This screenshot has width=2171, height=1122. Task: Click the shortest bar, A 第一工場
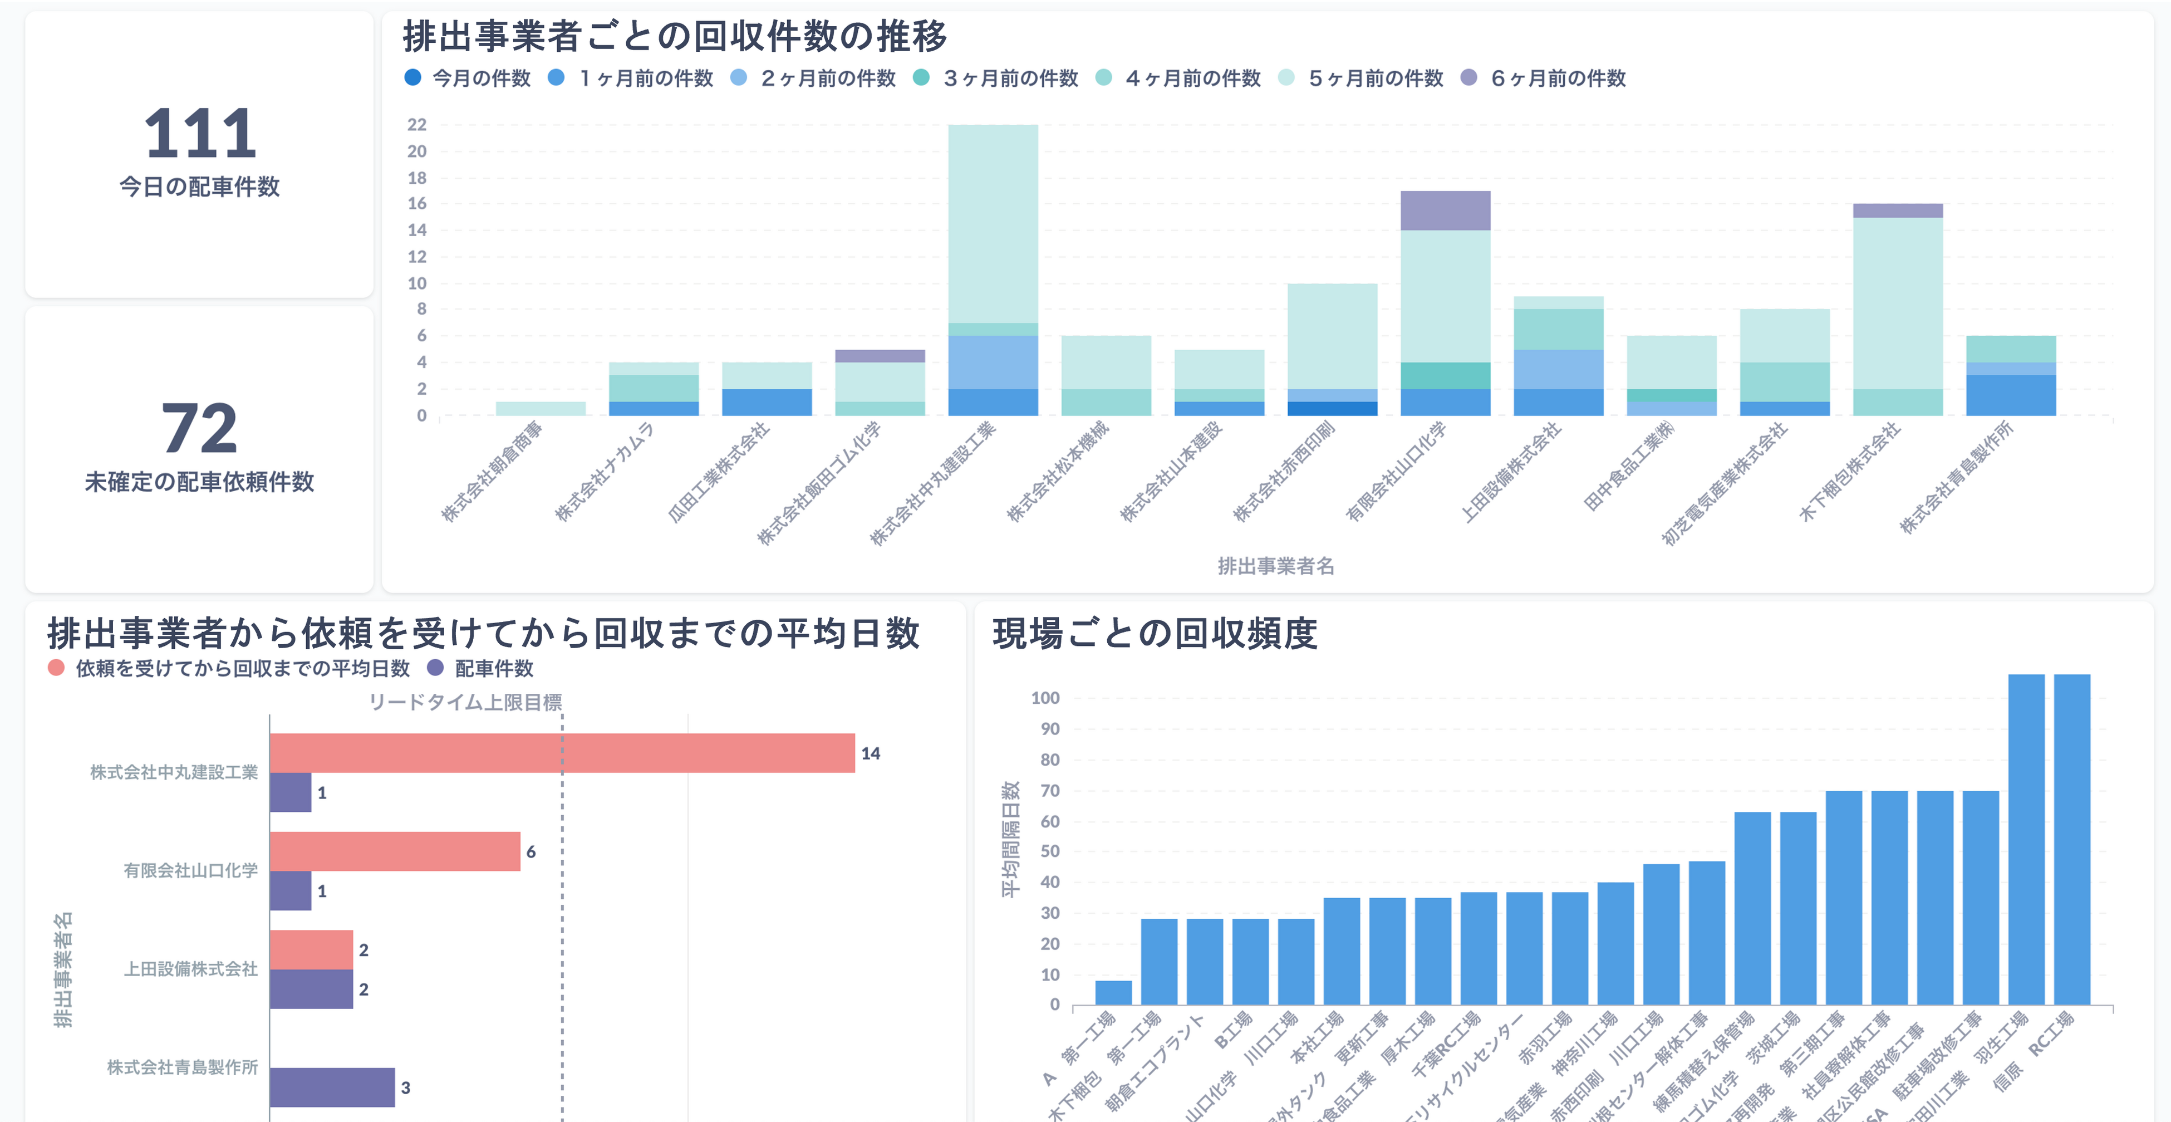(1113, 992)
